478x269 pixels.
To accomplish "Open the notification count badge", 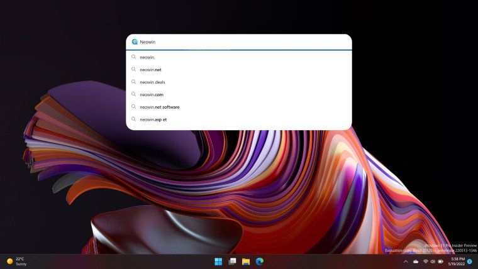I will click(469, 261).
